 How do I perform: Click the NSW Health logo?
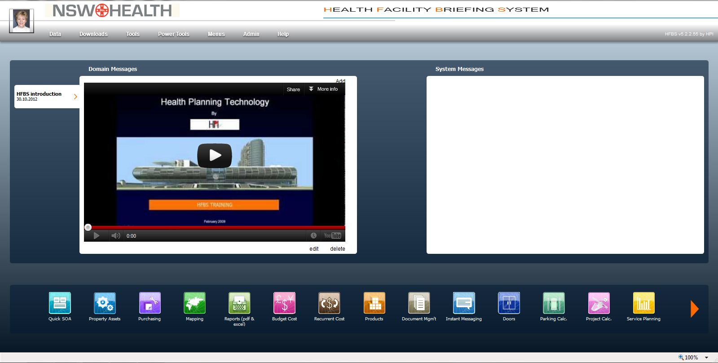click(112, 10)
